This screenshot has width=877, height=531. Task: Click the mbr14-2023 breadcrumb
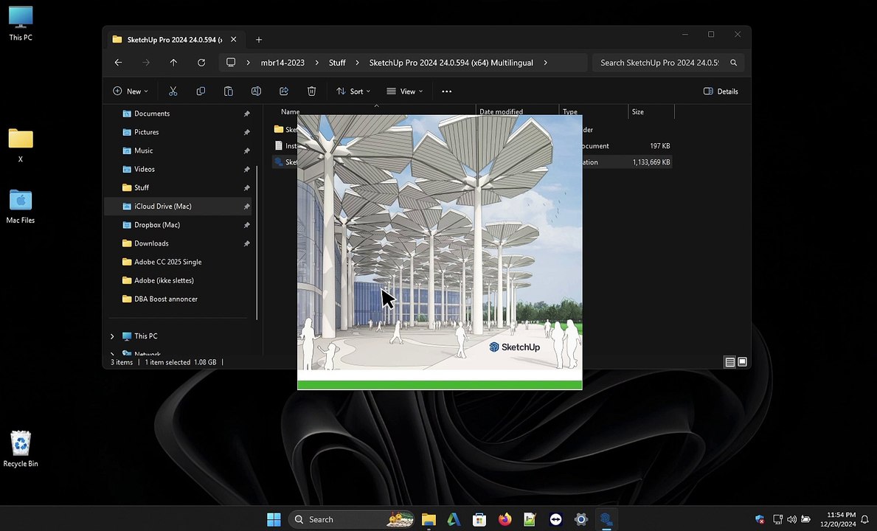click(x=282, y=63)
